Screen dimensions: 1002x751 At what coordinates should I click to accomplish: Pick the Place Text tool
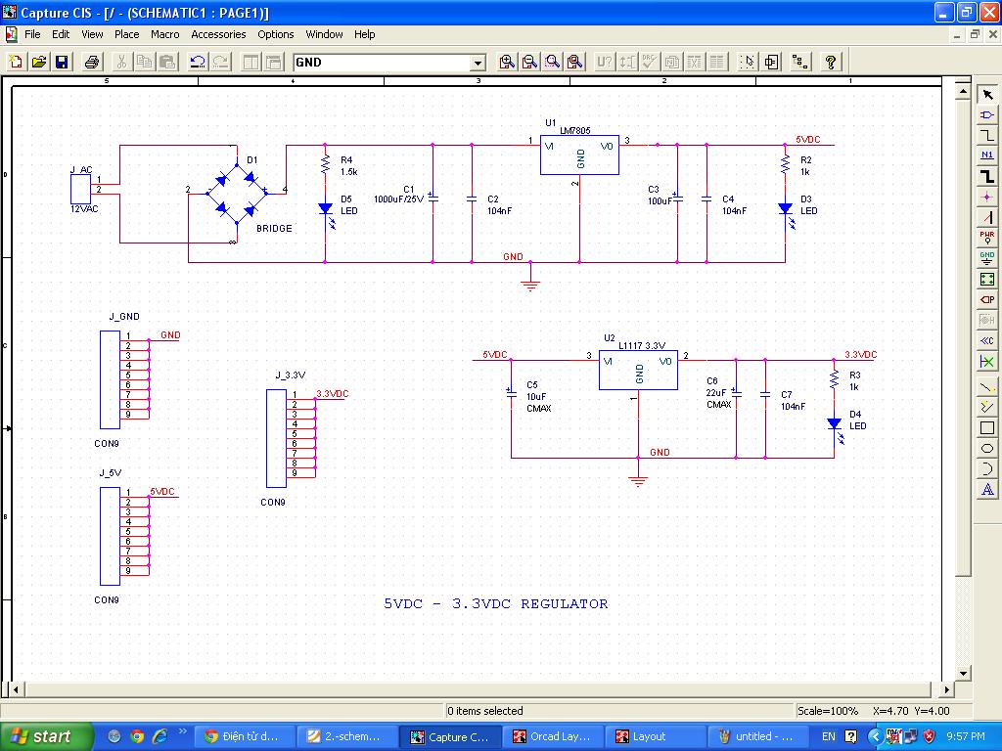pyautogui.click(x=987, y=489)
